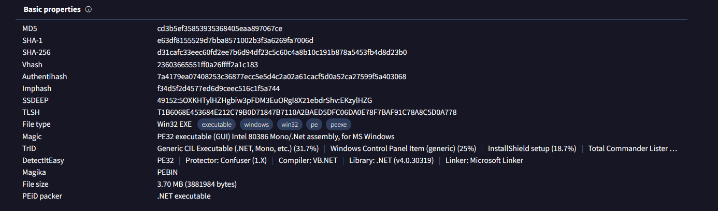Select the "windows" tag chip
Image resolution: width=718 pixels, height=211 pixels.
click(x=257, y=125)
